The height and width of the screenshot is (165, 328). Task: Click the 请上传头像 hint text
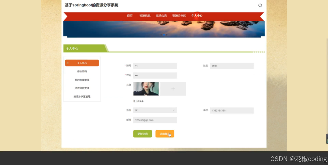[x=139, y=101]
